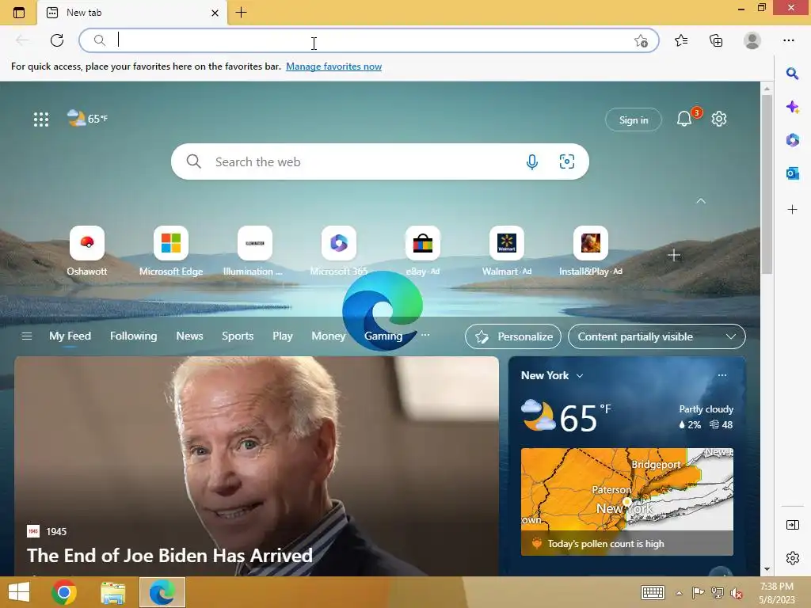
Task: Open the tab actions menu icon
Action: (x=19, y=13)
